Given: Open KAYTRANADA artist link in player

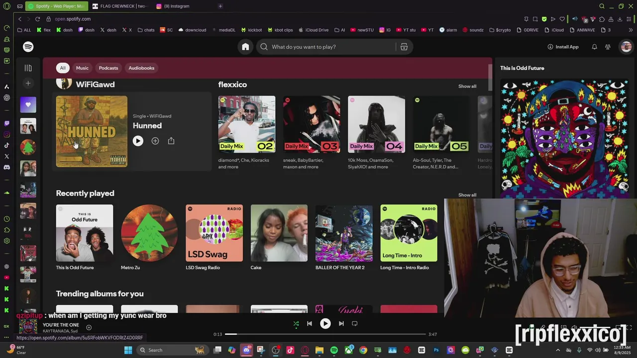Looking at the screenshot, I should [55, 331].
